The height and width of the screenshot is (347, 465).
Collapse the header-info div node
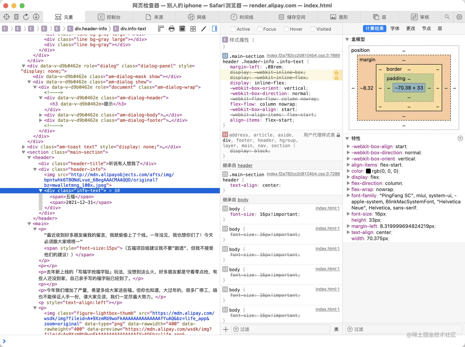[35, 169]
